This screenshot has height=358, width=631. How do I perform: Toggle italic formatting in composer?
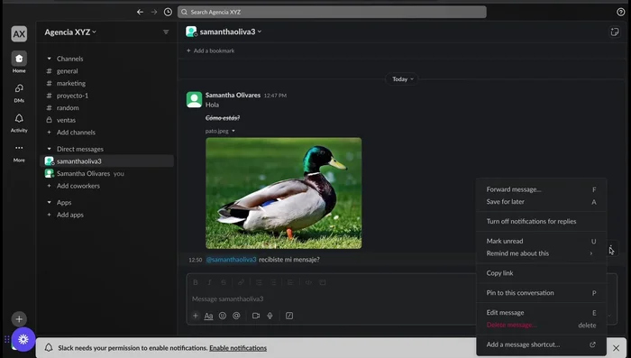[x=209, y=282]
